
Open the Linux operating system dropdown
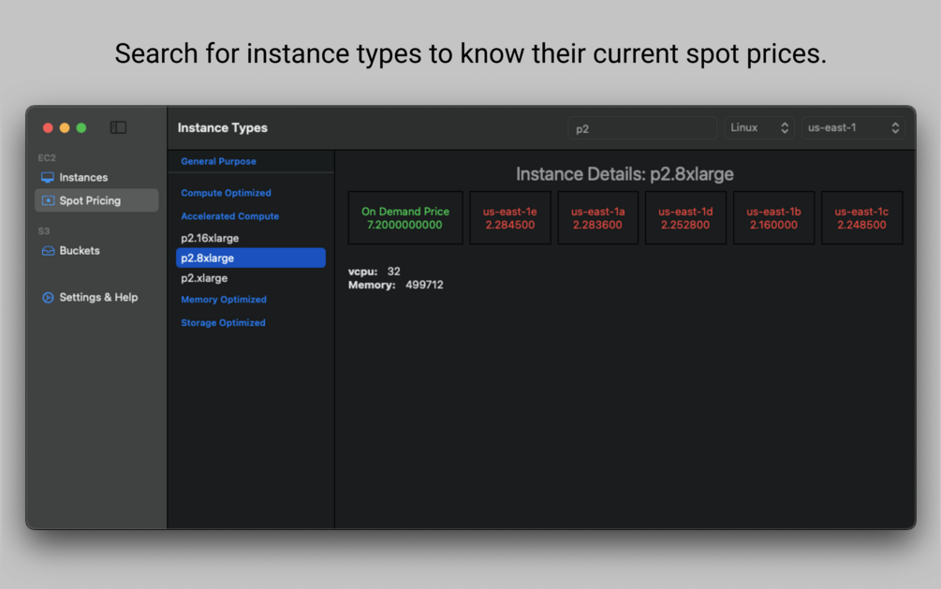(758, 127)
